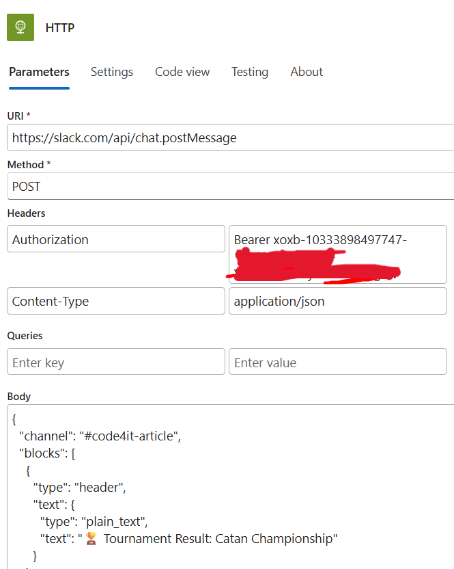Click the HTTP title text
Screen dimensions: 454x569
[59, 27]
